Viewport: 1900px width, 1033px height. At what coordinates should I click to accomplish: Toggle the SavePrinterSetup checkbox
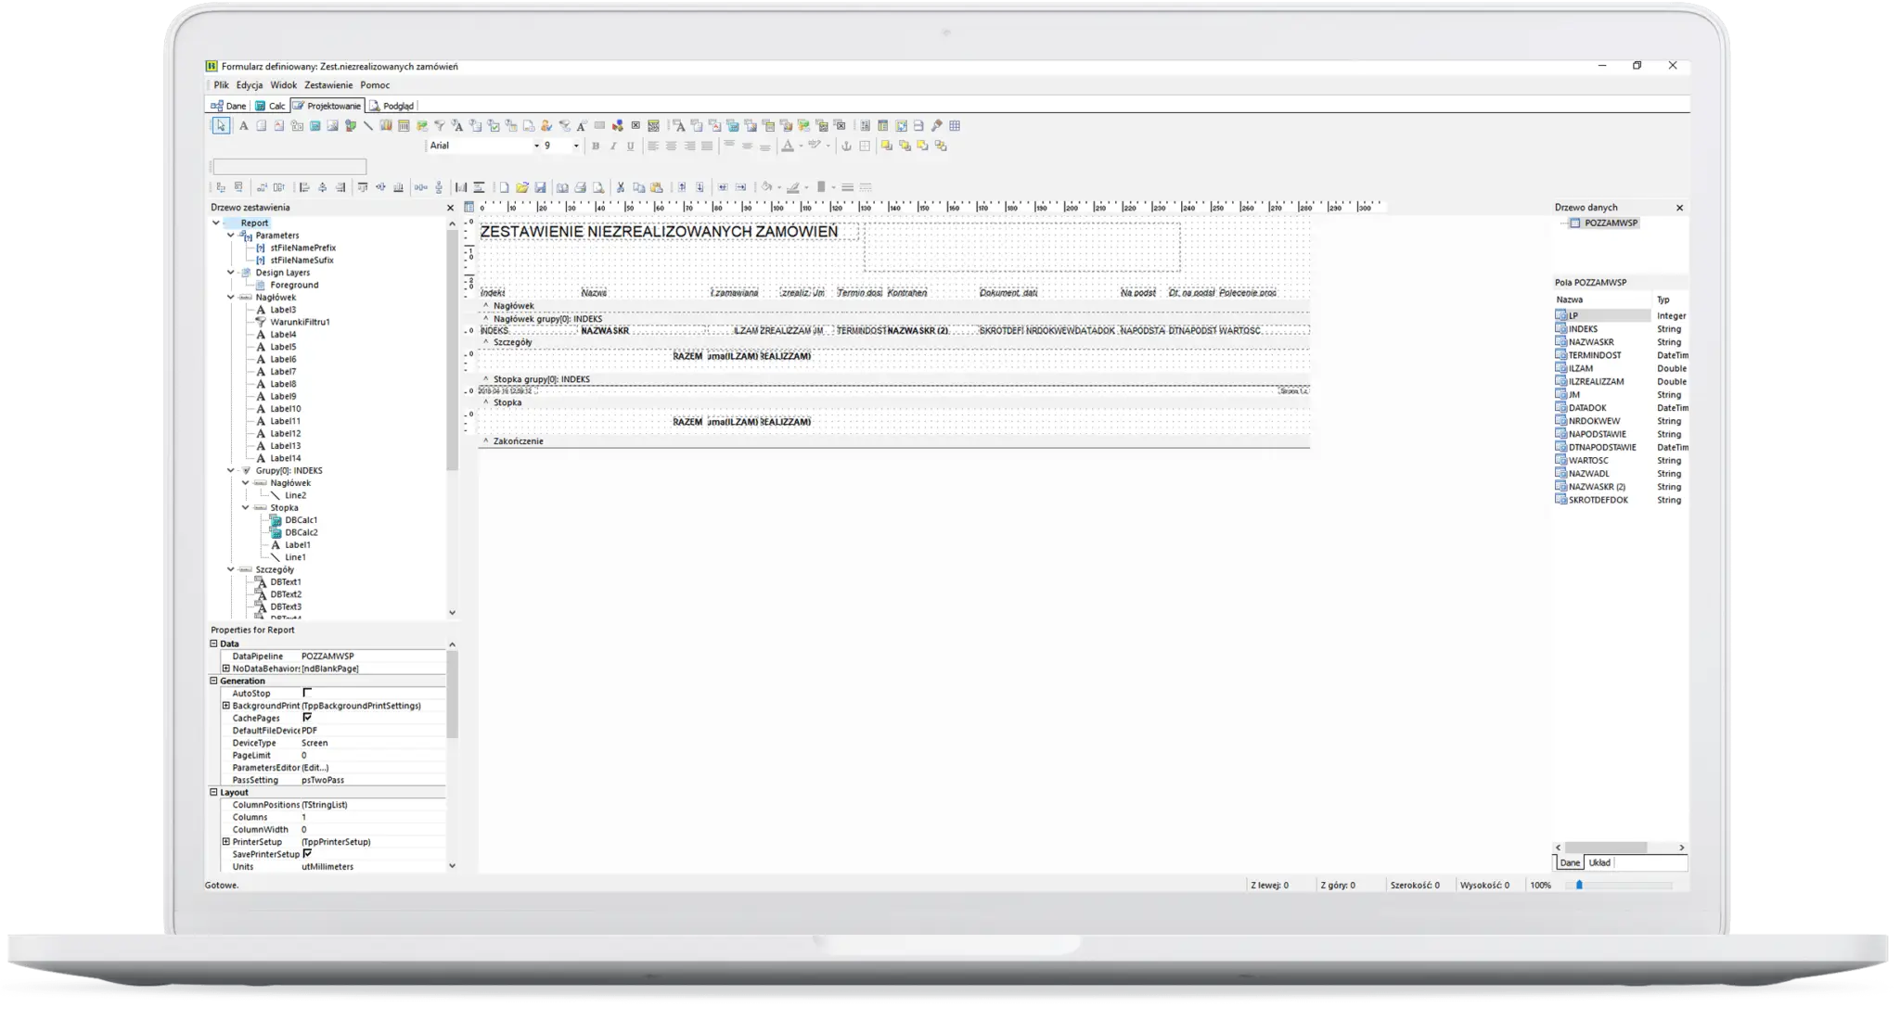tap(307, 854)
